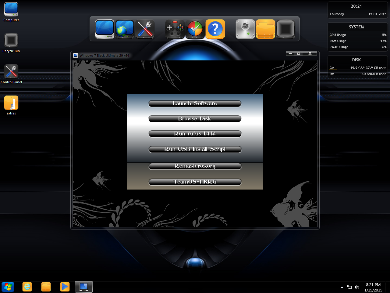Select the Windows 7 Black Ultimate taskbar button

84,287
